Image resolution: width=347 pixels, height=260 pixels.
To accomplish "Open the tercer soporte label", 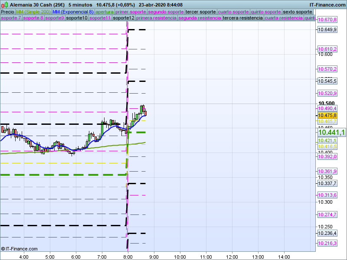I will (200, 12).
